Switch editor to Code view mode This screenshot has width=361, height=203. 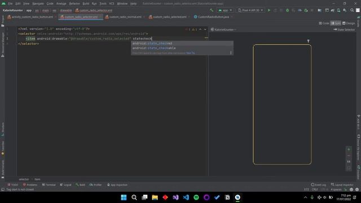click(324, 23)
